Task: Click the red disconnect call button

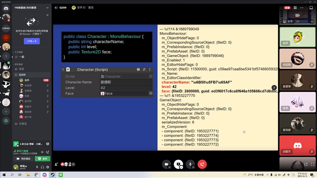Action: 202,164
